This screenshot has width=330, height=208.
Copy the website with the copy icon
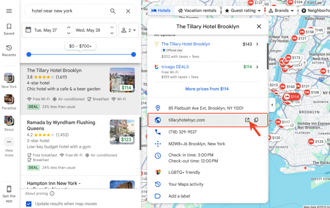coord(256,120)
